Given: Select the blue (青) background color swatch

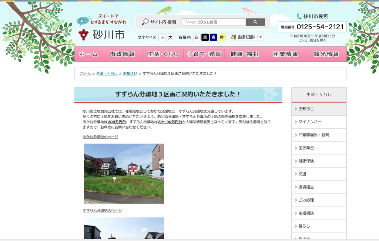Looking at the screenshot, I should pos(213,37).
